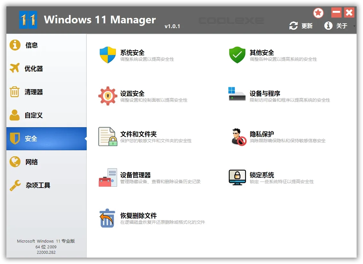Select the highlighted 安全 tab
Viewport: 363px width, 264px height.
(46, 139)
